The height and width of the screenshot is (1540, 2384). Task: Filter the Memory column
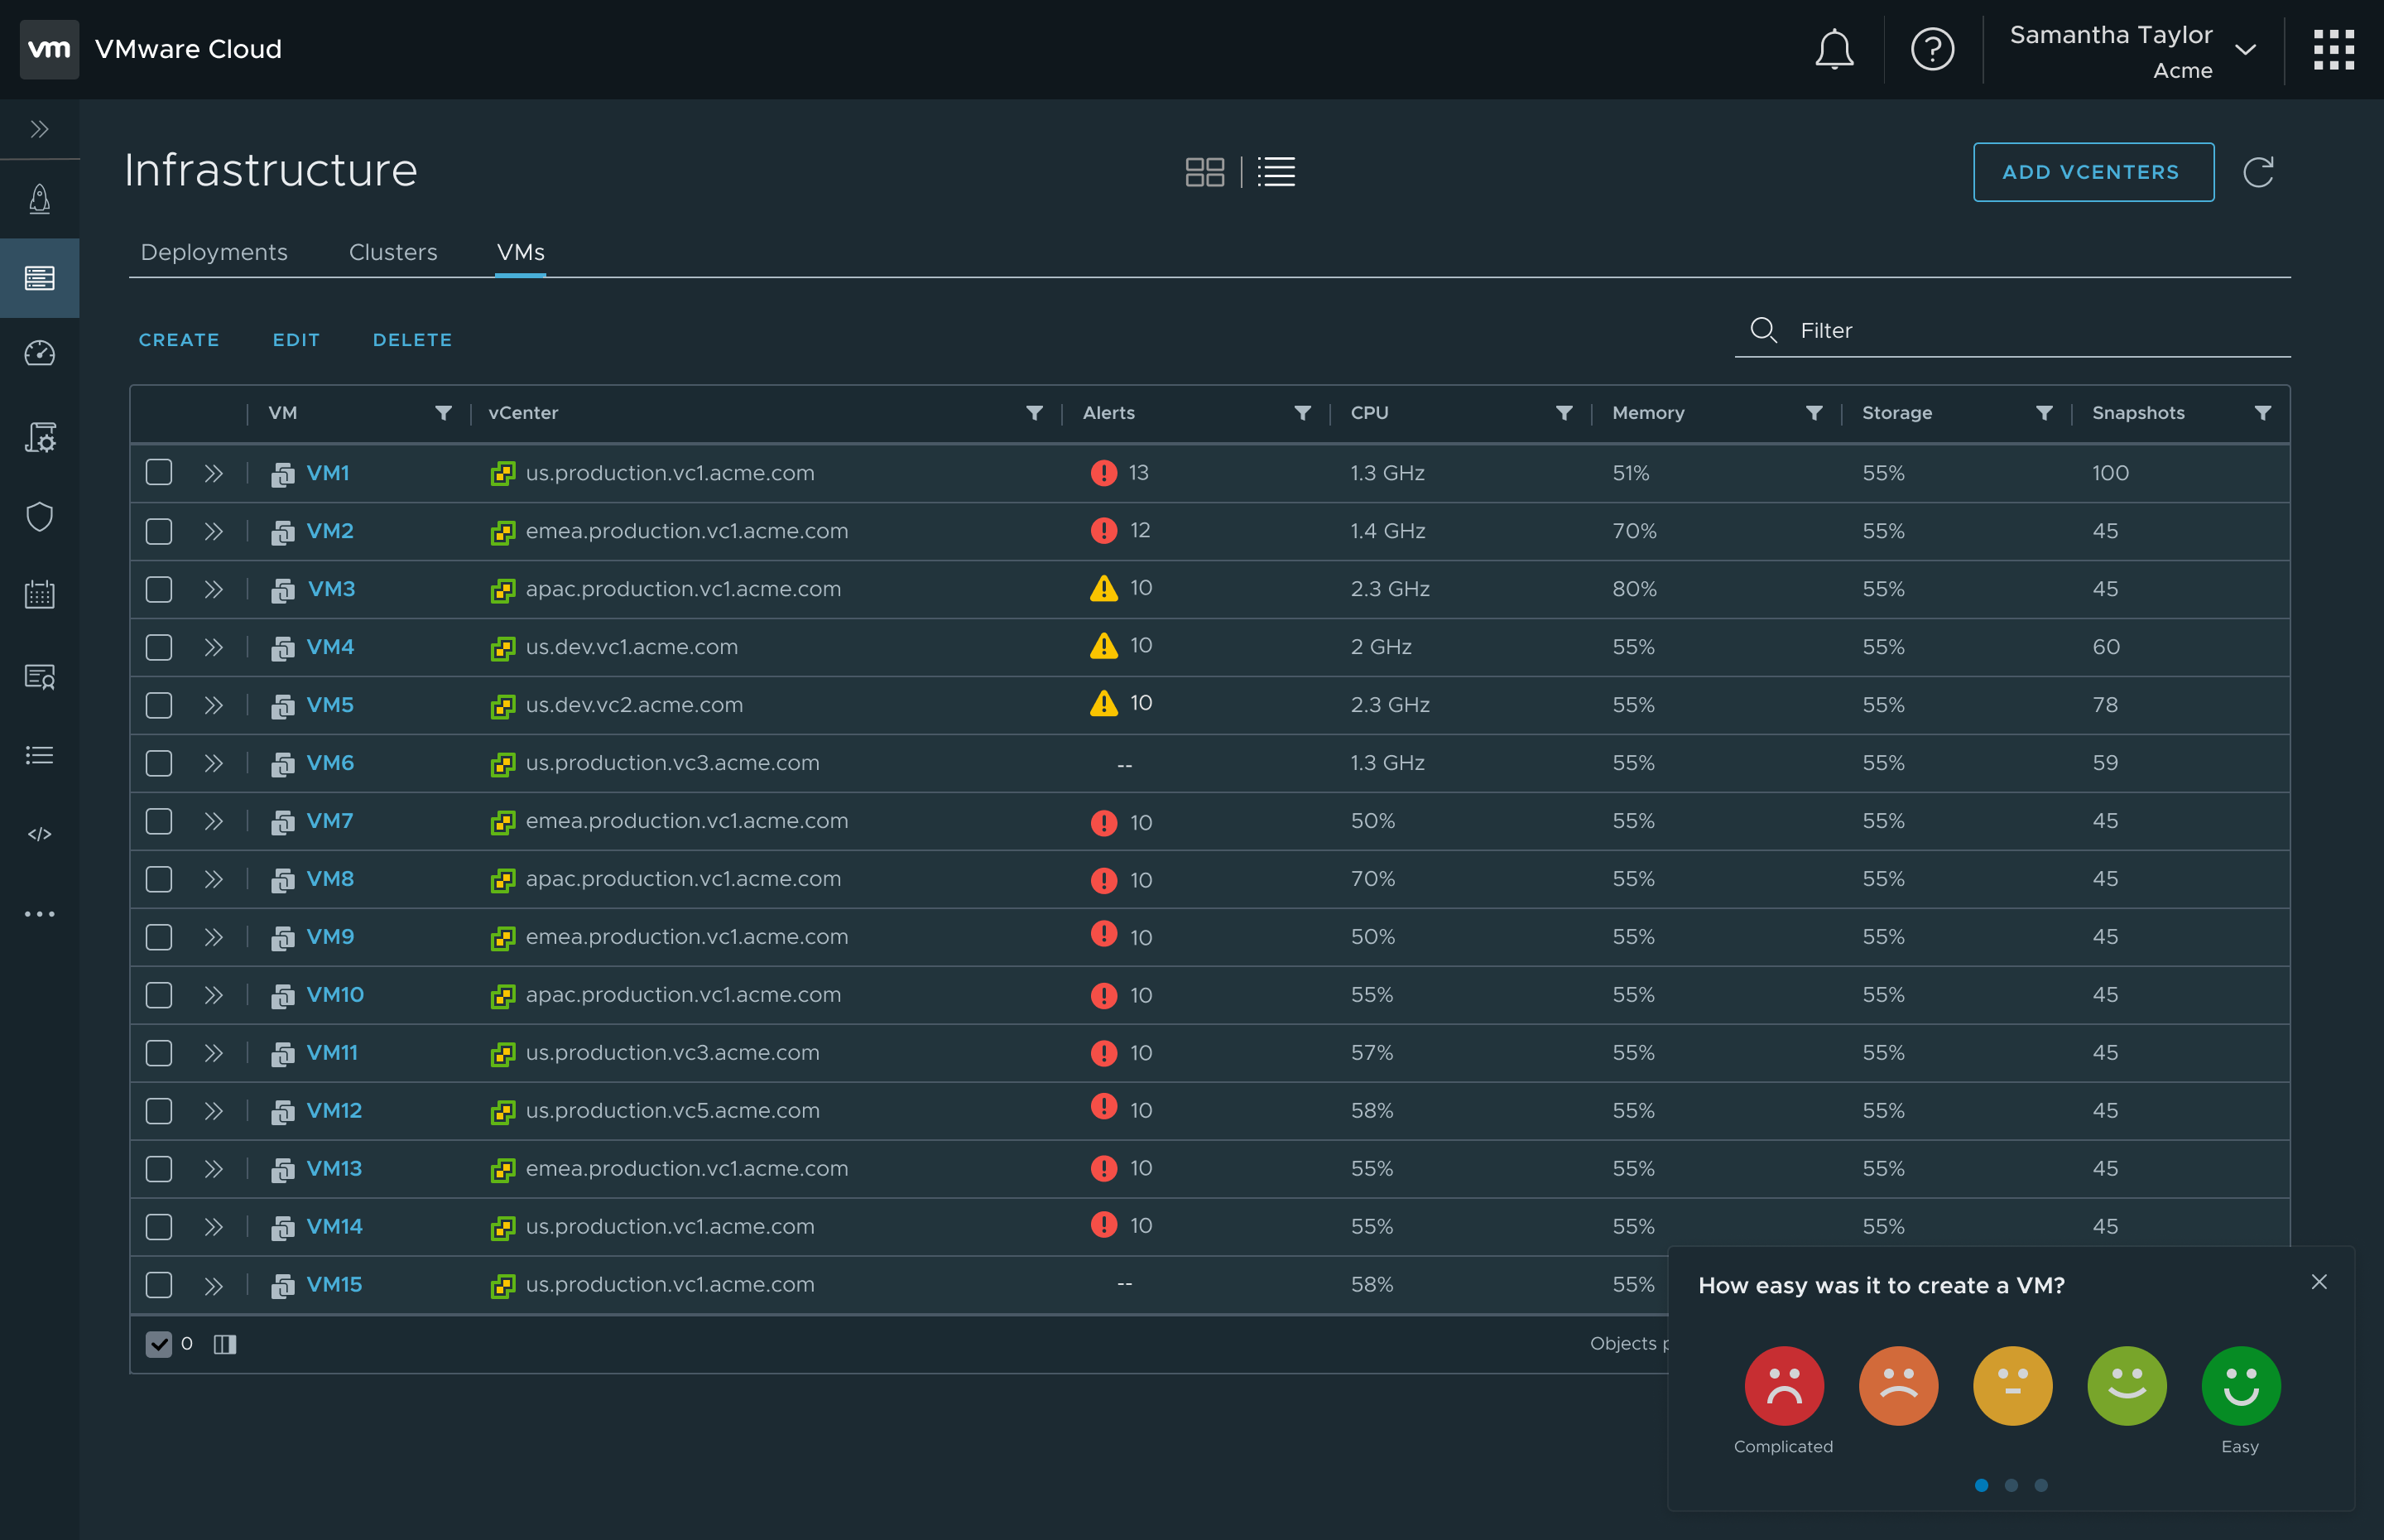tap(1814, 413)
